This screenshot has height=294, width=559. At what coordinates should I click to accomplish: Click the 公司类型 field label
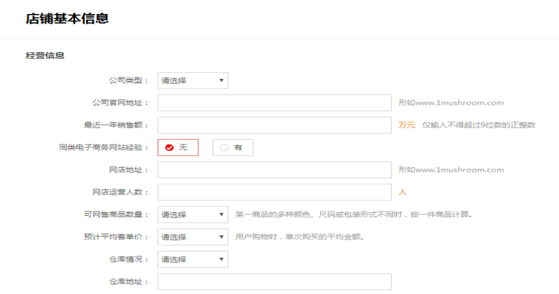click(129, 81)
